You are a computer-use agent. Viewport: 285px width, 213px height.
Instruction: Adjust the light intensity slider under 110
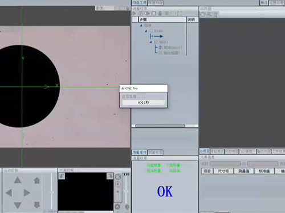(x=126, y=191)
